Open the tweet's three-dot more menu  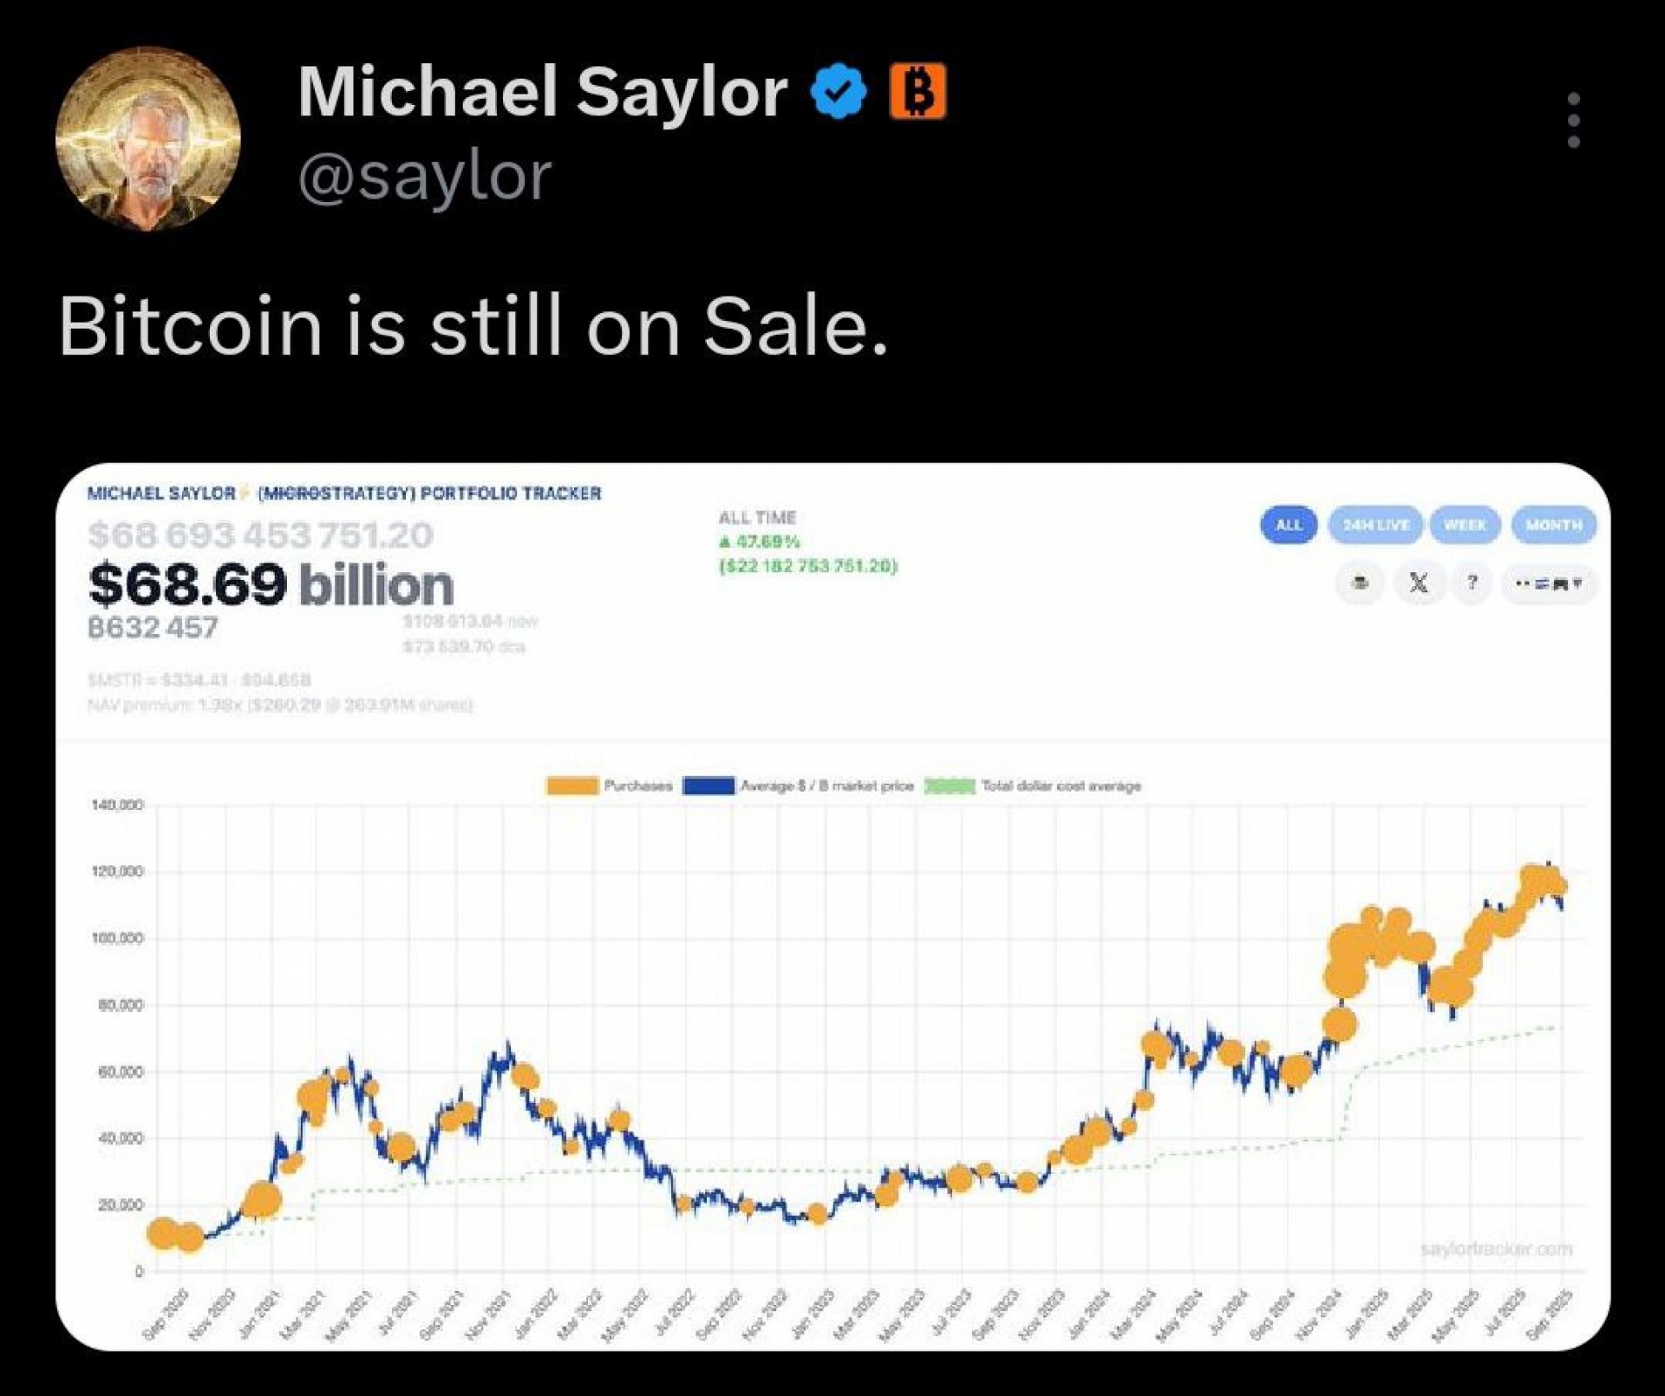pos(1573,120)
